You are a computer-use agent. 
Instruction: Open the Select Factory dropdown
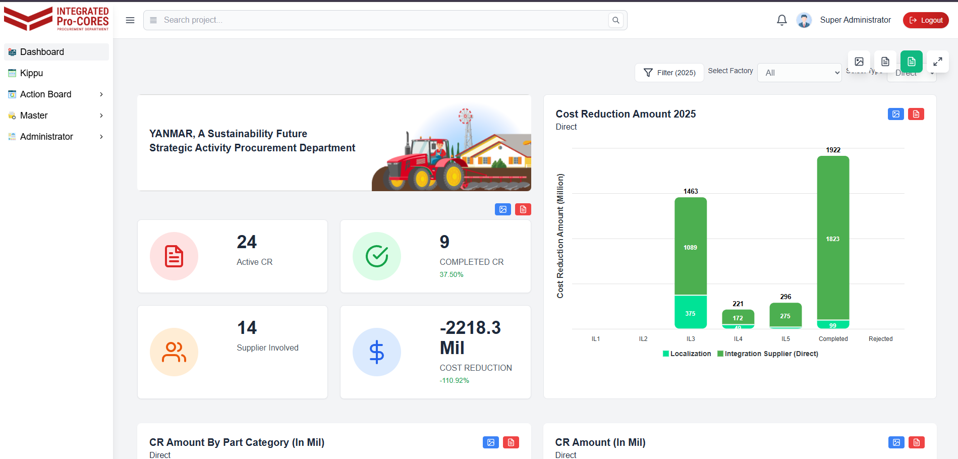[800, 73]
